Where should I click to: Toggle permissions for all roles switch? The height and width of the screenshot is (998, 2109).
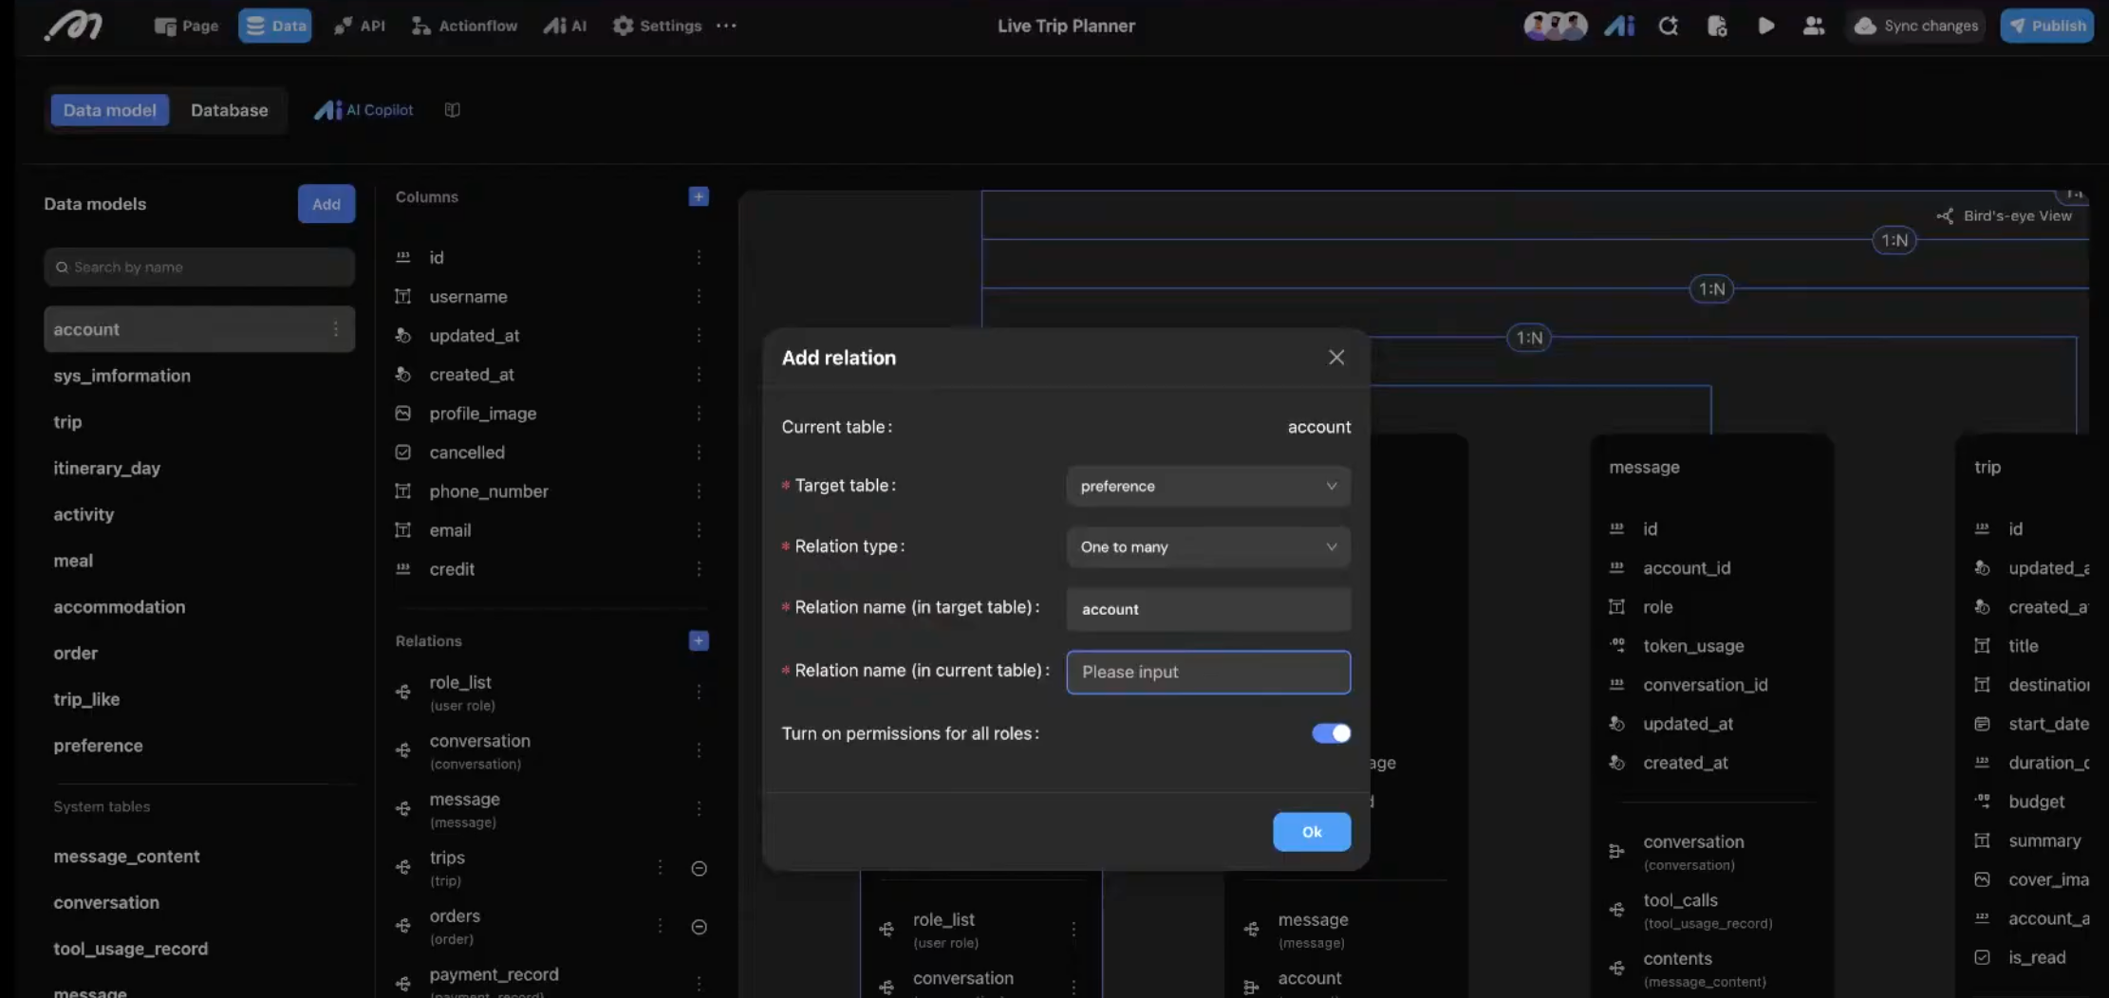click(x=1331, y=733)
